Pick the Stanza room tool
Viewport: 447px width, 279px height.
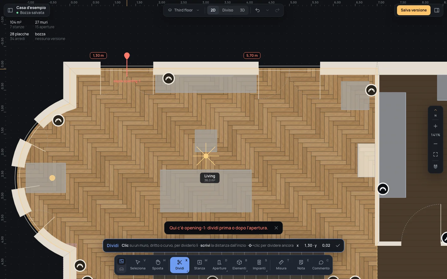point(200,265)
